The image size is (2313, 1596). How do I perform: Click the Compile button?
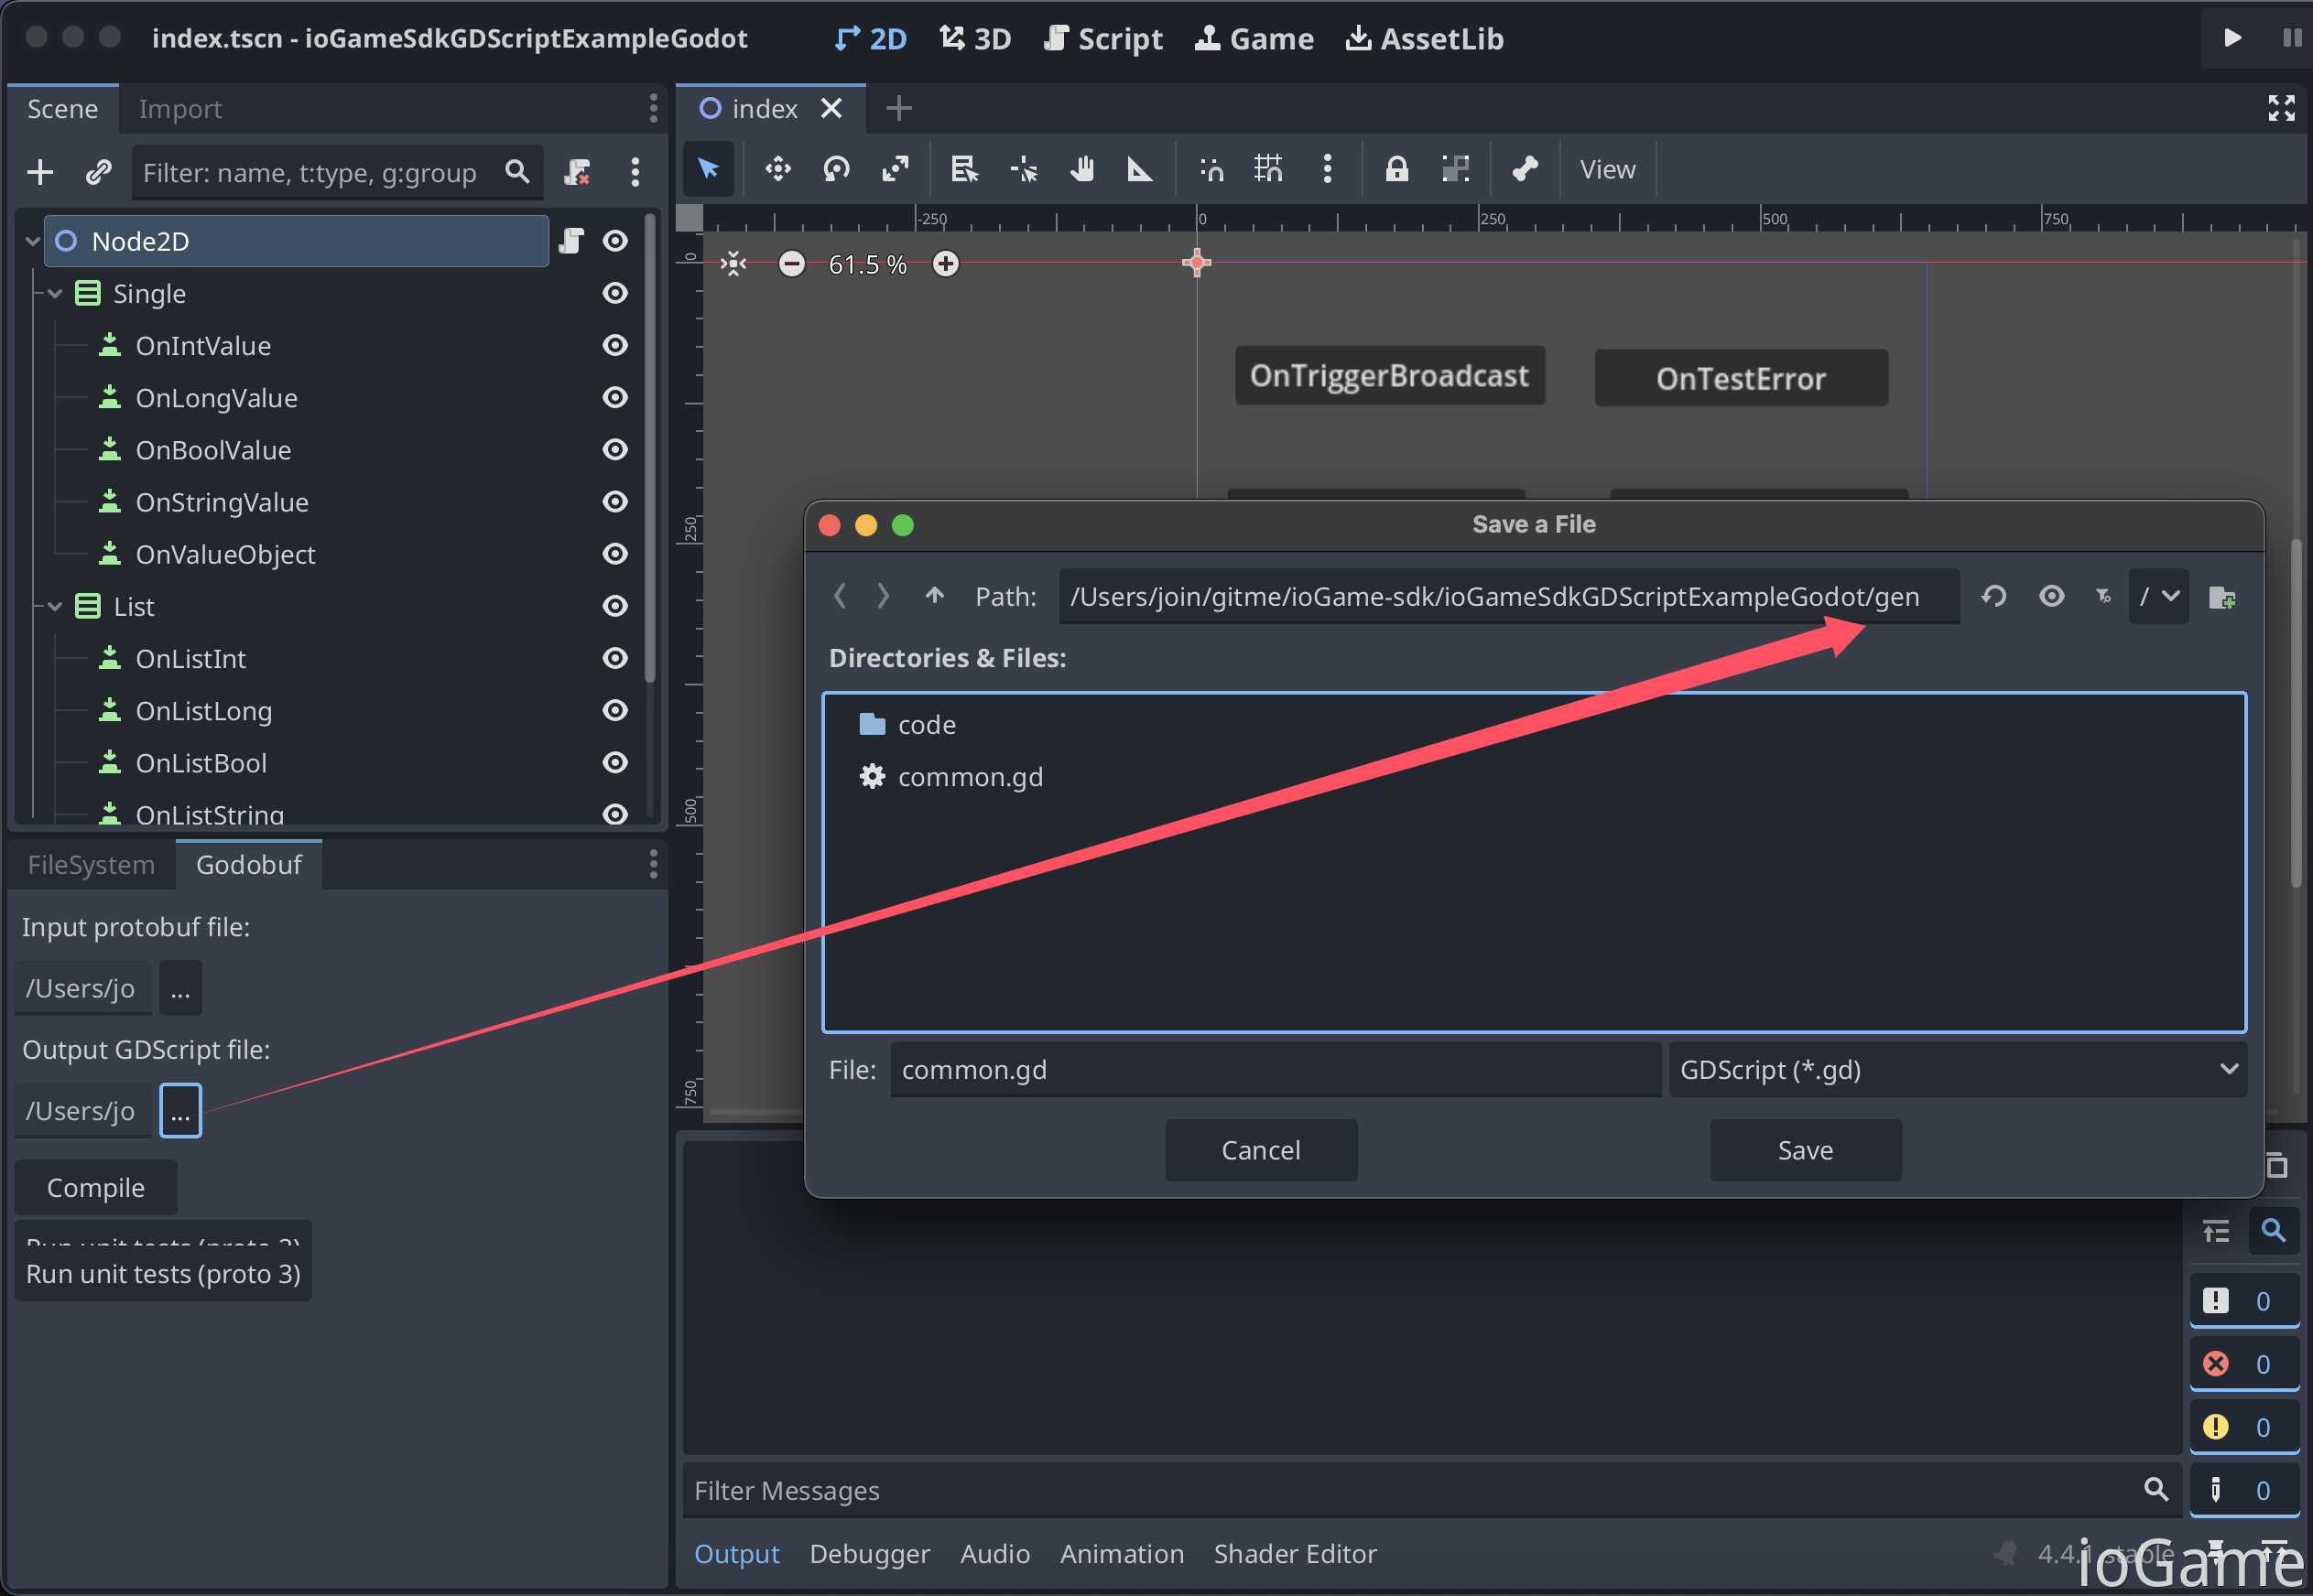pos(96,1188)
